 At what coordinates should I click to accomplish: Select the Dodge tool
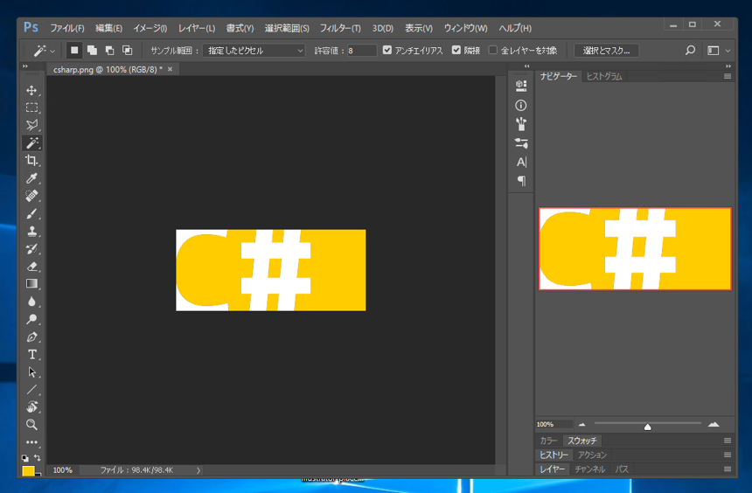(31, 319)
